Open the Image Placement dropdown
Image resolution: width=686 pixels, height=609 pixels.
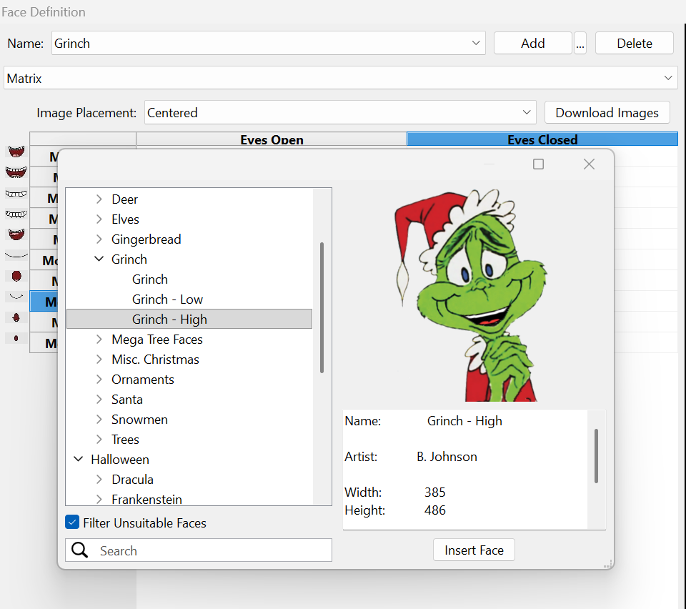pyautogui.click(x=527, y=113)
